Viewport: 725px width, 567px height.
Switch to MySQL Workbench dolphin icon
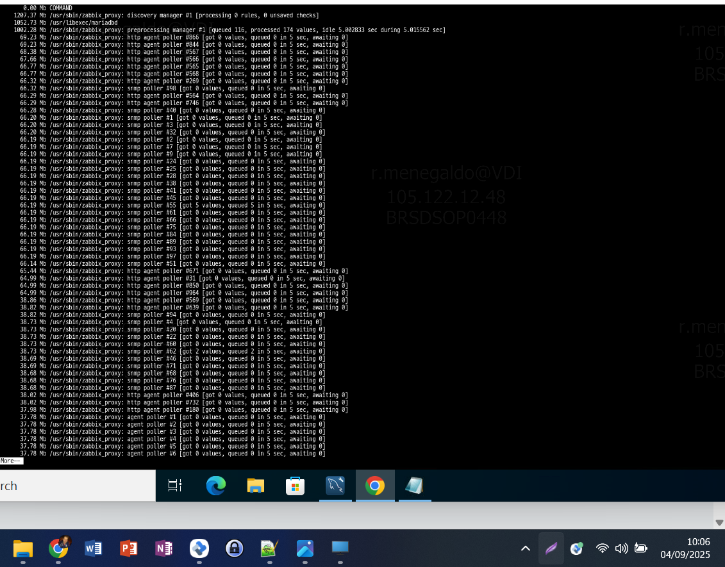(335, 486)
